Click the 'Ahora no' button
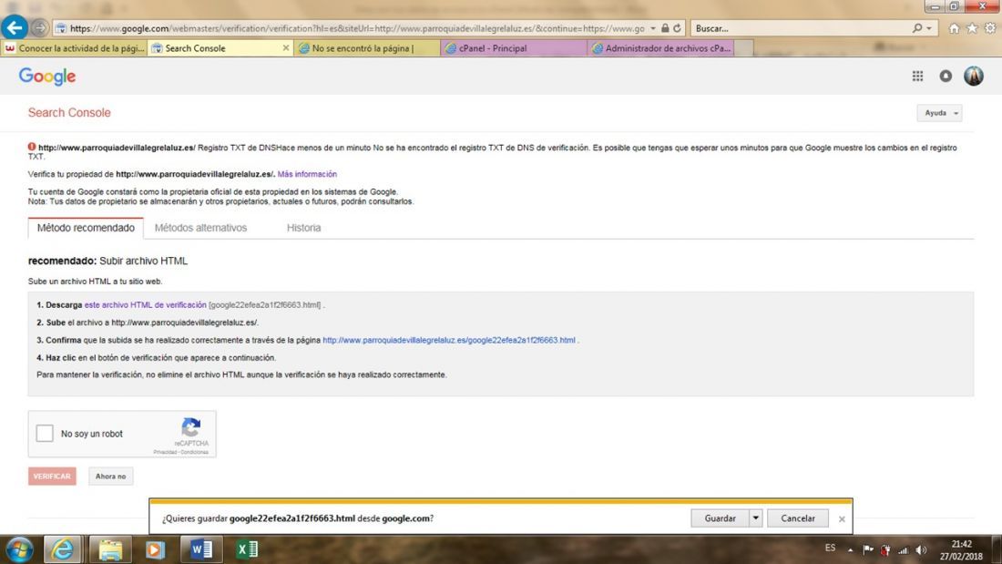This screenshot has width=1002, height=564. pyautogui.click(x=110, y=477)
